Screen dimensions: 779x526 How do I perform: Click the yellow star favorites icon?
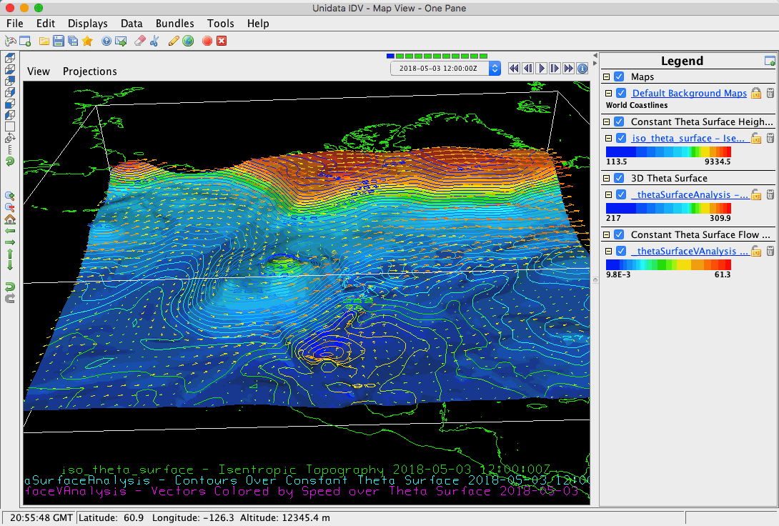point(87,41)
